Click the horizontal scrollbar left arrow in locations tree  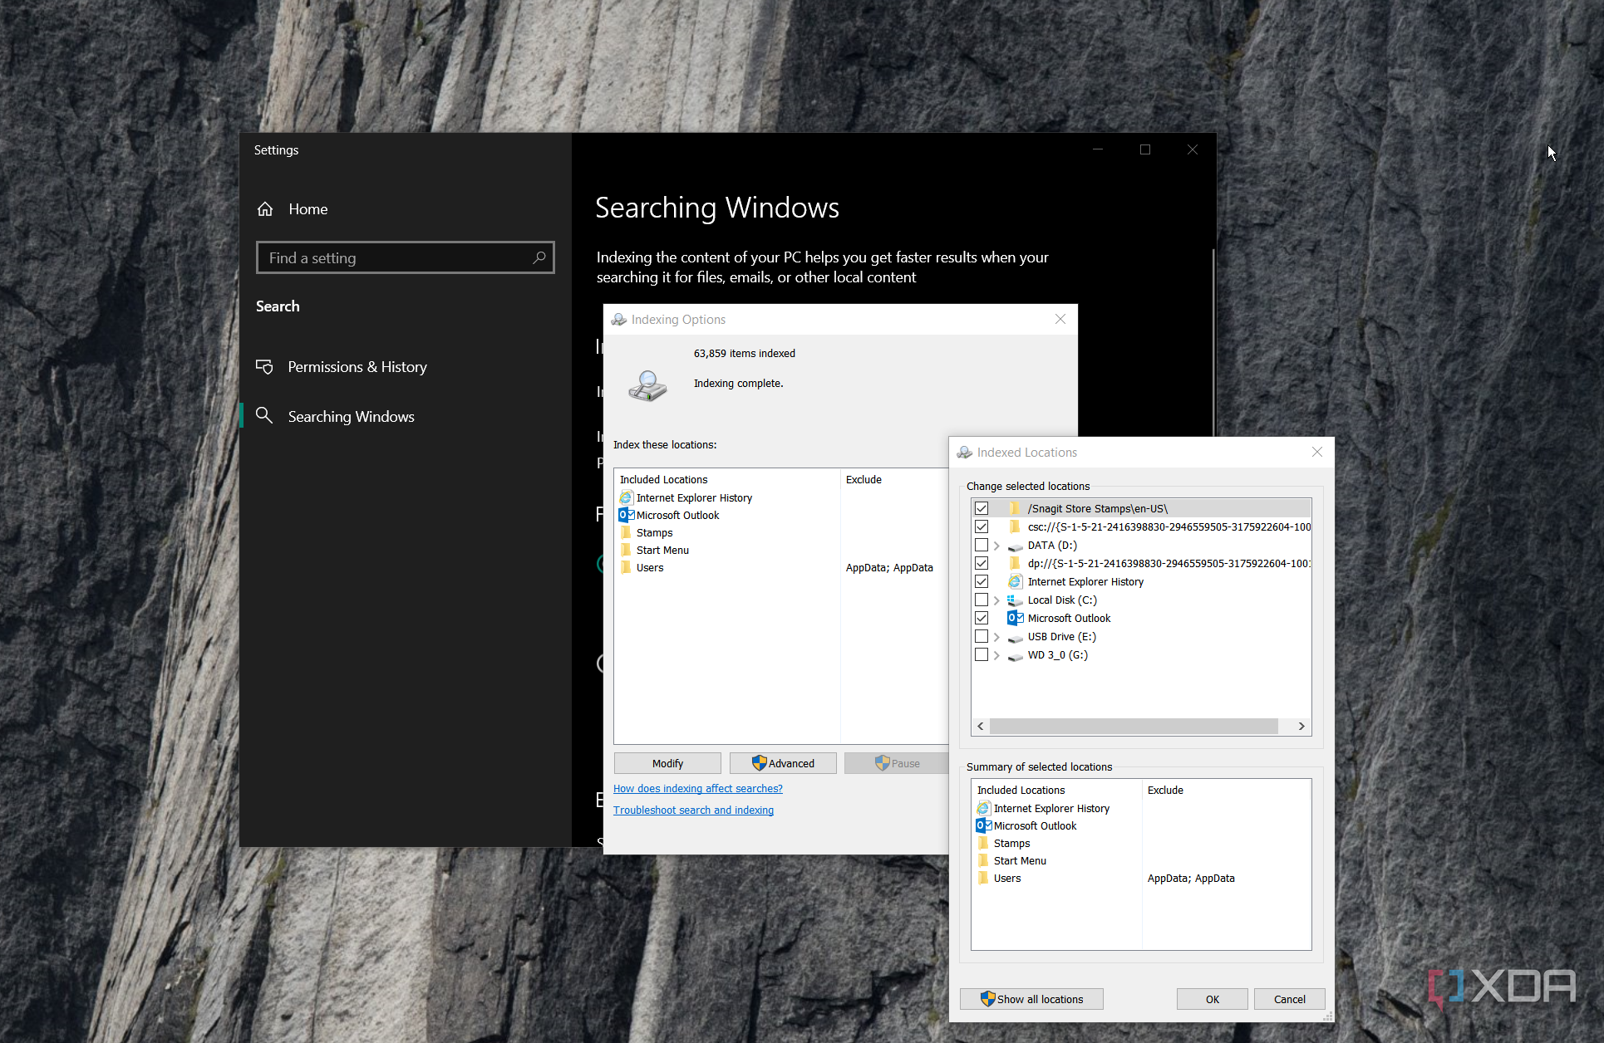click(x=981, y=727)
